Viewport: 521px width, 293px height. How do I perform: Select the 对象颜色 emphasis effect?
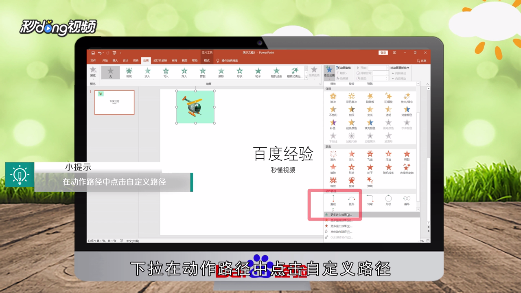pyautogui.click(x=407, y=112)
